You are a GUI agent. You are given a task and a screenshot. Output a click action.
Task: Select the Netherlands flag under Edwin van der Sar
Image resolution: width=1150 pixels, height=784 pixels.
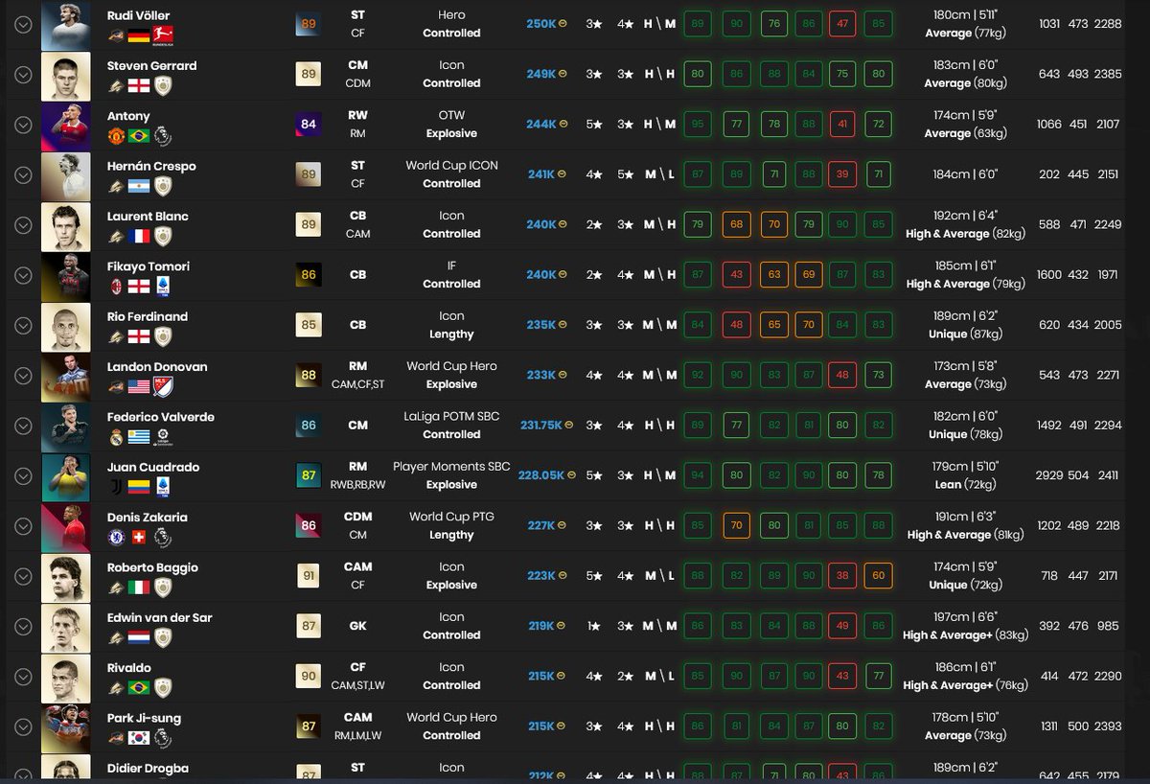click(139, 637)
